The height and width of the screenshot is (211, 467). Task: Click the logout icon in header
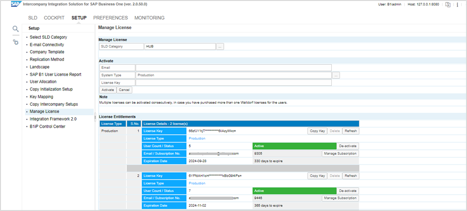pos(448,4)
